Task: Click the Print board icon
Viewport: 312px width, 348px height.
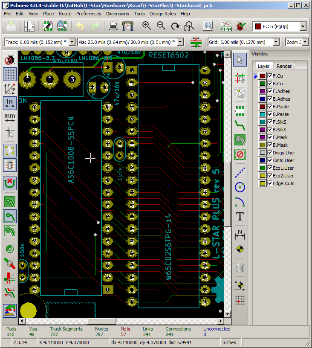Action: tap(113, 26)
